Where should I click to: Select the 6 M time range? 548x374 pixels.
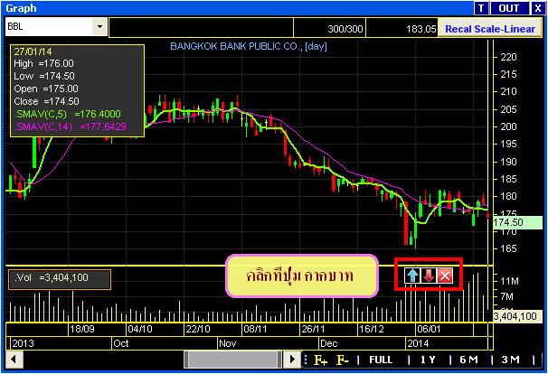pyautogui.click(x=468, y=360)
